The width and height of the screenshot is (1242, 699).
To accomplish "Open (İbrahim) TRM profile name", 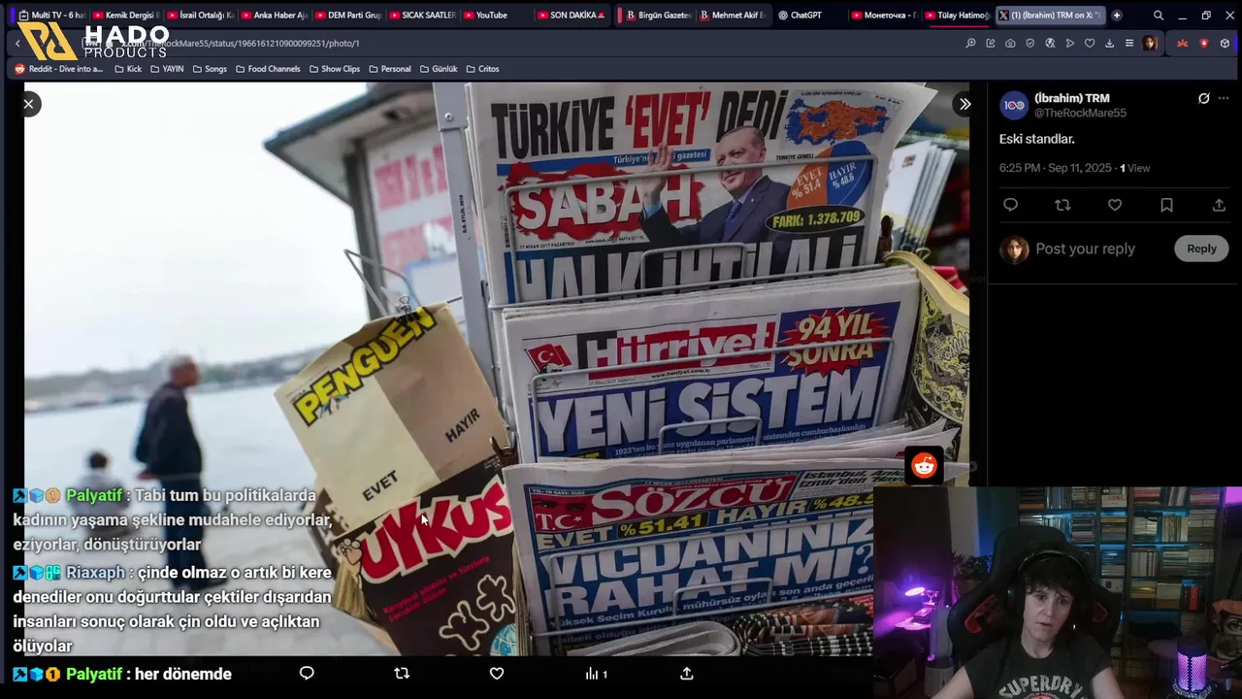I will [1071, 98].
